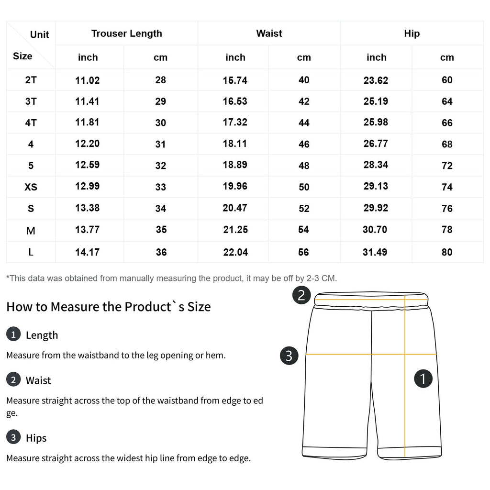Click the number 3 Hips badge in instructions

click(13, 437)
